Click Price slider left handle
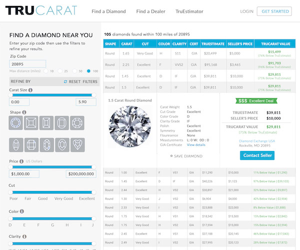300x250 pixels. click(10, 167)
